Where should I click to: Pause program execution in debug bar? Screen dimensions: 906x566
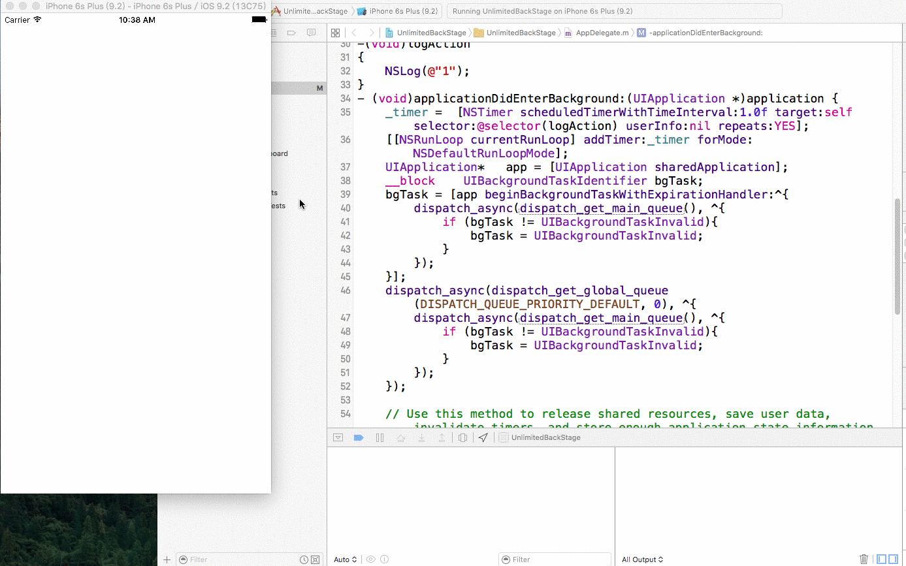tap(380, 437)
